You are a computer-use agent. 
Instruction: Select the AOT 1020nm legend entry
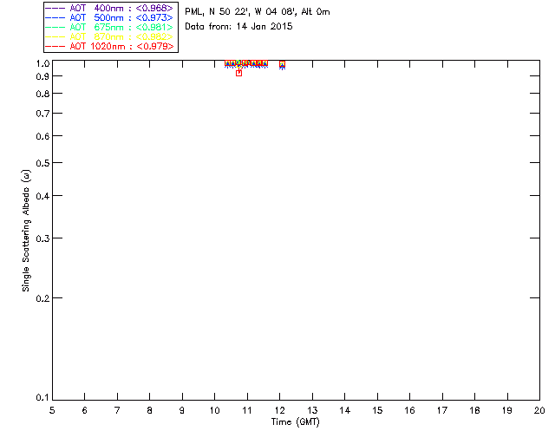109,46
